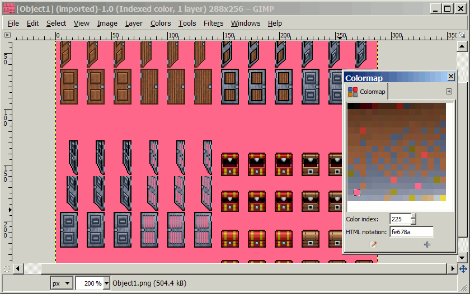Viewport: 470px width, 294px height.
Task: Click the add color icon in Colormap
Action: coord(427,244)
